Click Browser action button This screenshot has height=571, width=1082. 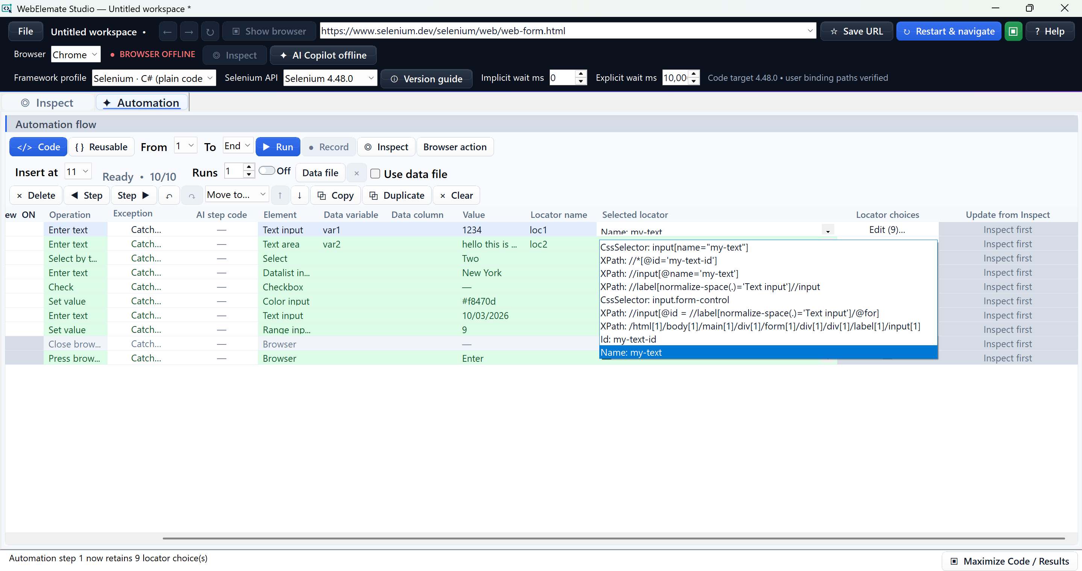(x=455, y=147)
